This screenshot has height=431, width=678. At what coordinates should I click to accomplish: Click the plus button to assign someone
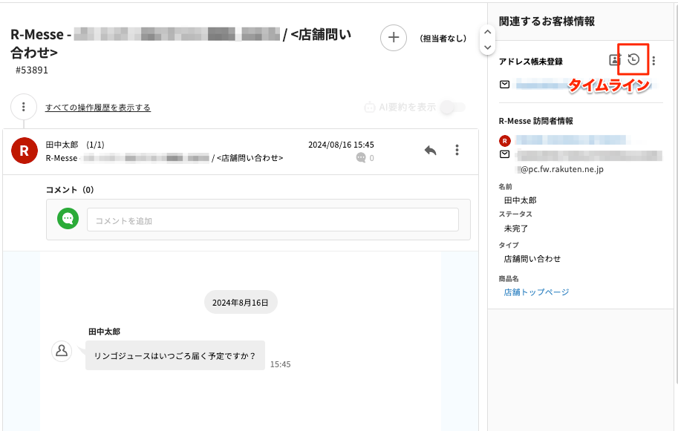[x=393, y=38]
